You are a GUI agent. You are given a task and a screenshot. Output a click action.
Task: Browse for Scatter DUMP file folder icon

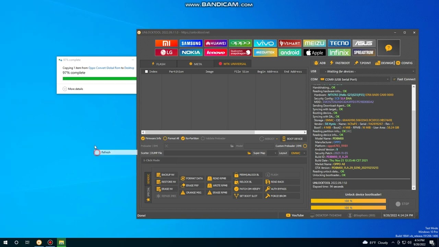[249, 153]
